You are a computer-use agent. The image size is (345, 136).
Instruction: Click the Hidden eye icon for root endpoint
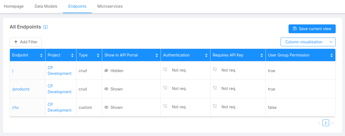click(106, 71)
